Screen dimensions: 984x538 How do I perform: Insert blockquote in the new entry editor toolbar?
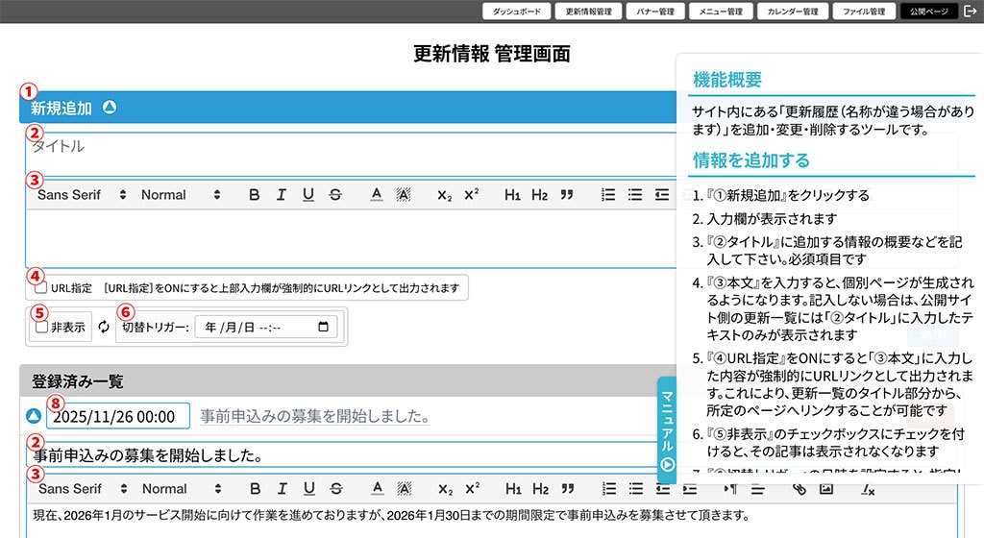tap(567, 195)
